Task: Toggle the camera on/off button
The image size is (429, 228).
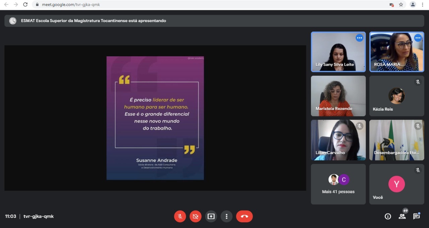Action: click(195, 216)
